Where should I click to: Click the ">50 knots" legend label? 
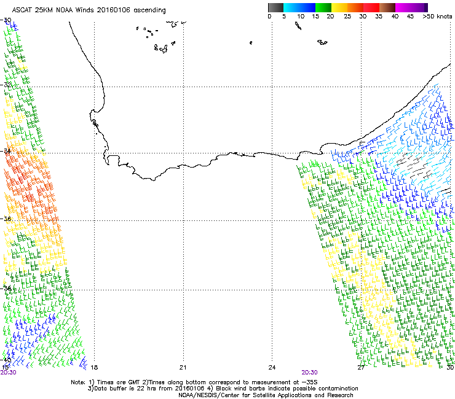(x=437, y=17)
